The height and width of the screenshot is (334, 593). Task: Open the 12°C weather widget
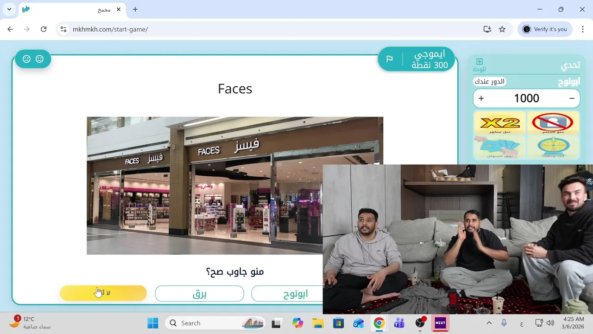click(30, 323)
